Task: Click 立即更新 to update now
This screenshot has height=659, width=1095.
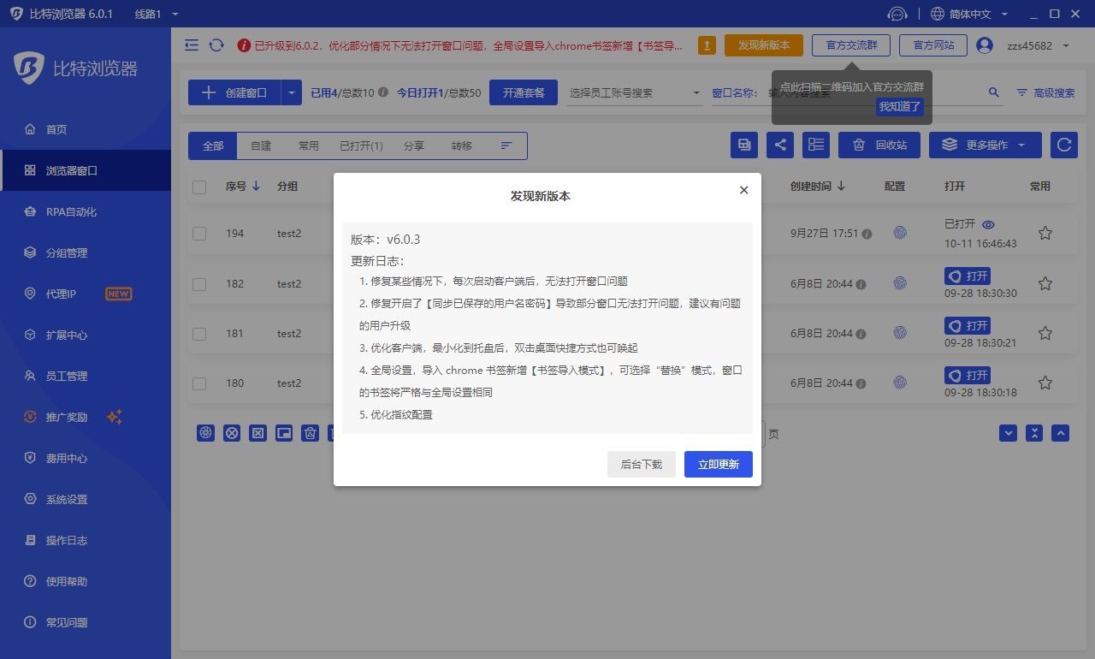Action: click(x=718, y=464)
